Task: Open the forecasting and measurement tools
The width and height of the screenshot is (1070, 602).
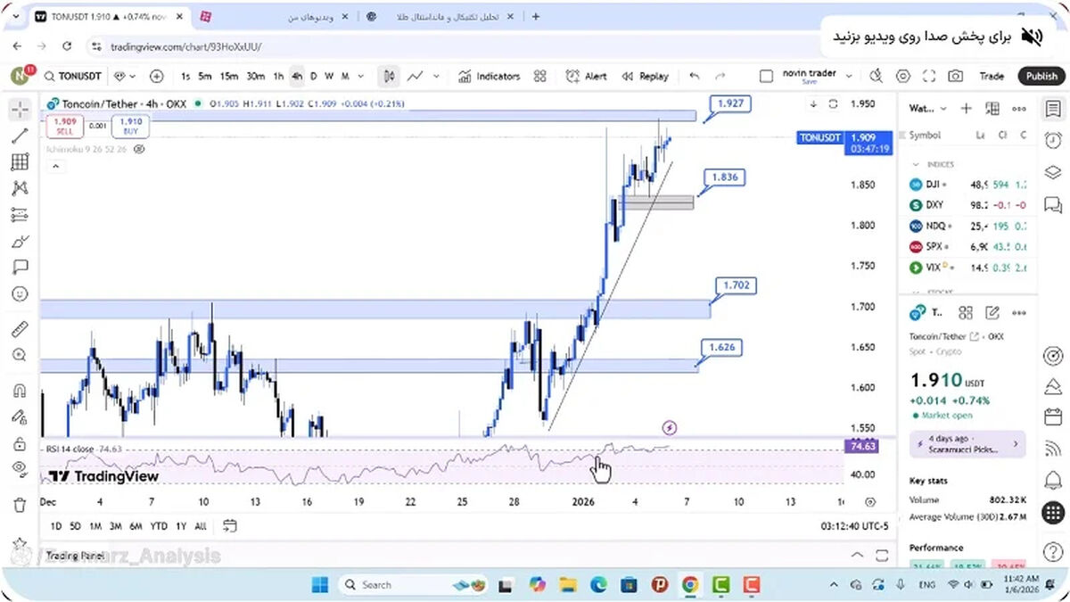Action: pos(20,214)
